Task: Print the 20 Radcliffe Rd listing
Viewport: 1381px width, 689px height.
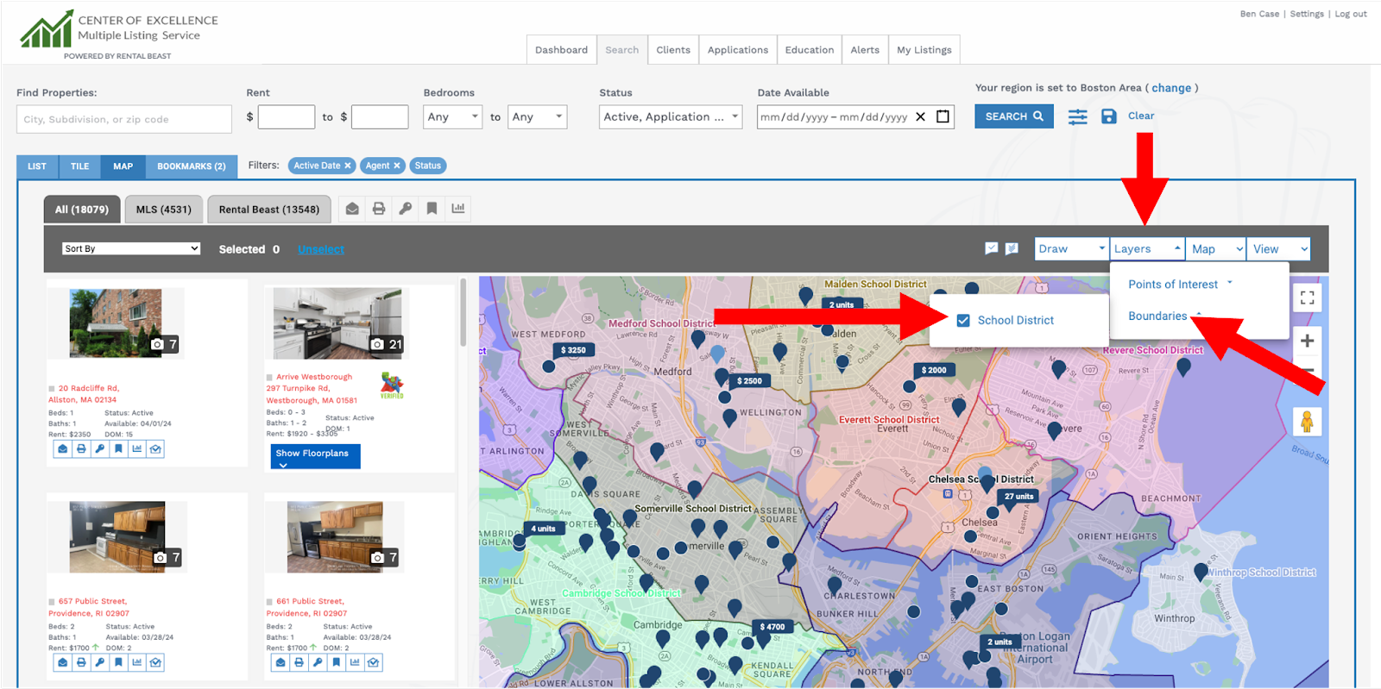Action: (81, 449)
